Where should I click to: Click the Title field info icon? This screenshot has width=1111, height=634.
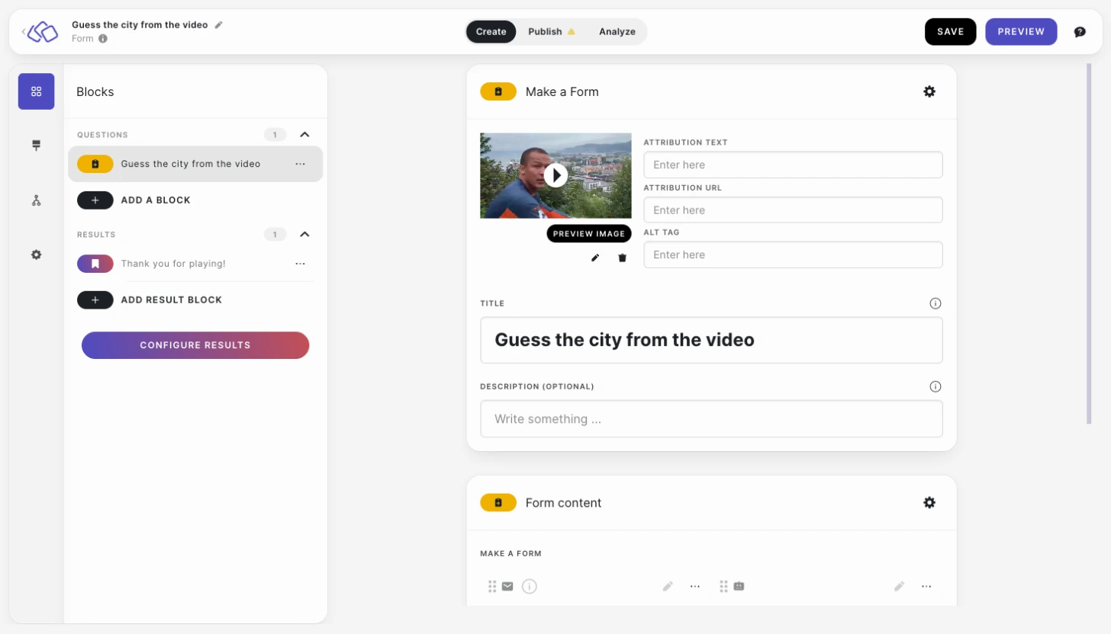pos(935,303)
